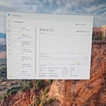
Task: Open the App history page icon
Action: pos(9,36)
